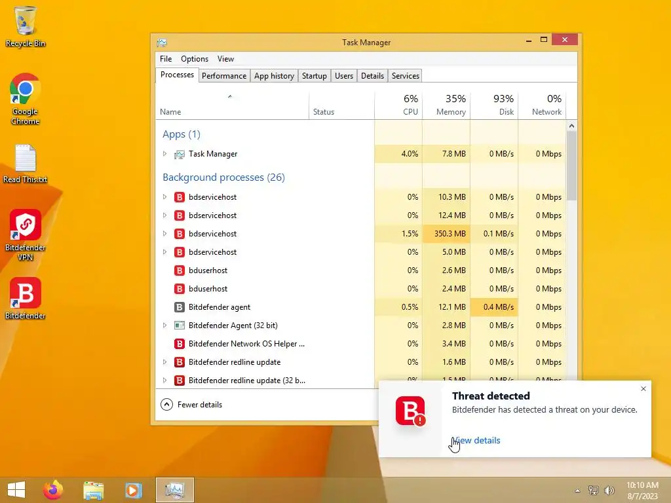Sort by the Network column header
671x503 pixels.
coord(542,105)
